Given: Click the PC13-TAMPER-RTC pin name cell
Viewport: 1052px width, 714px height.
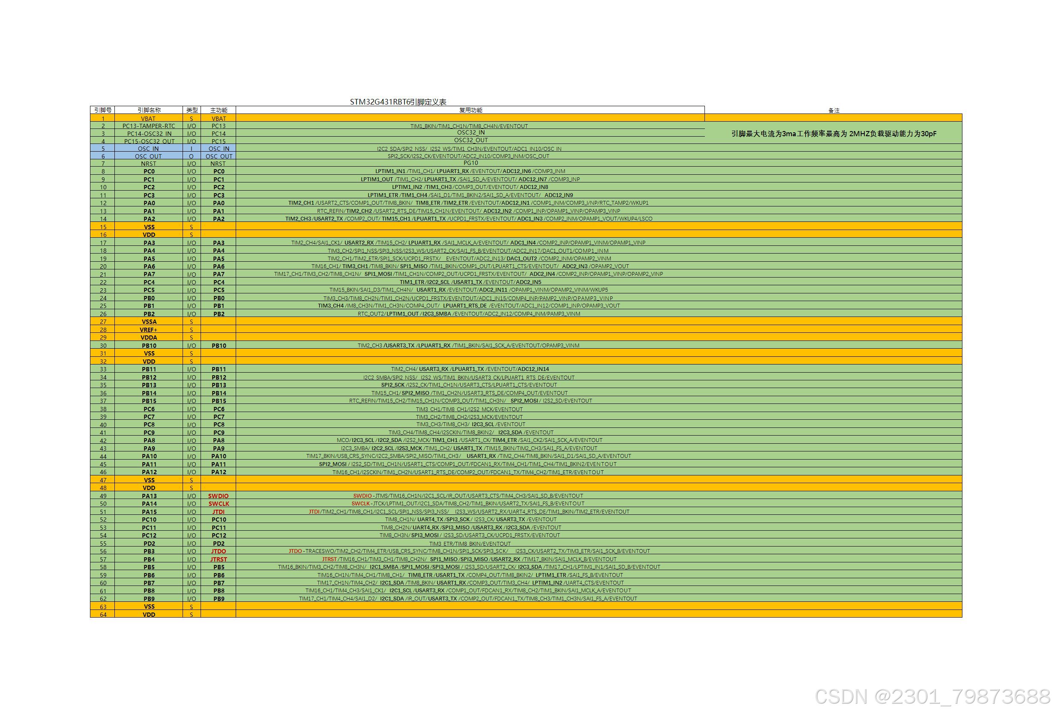Looking at the screenshot, I should click(148, 126).
